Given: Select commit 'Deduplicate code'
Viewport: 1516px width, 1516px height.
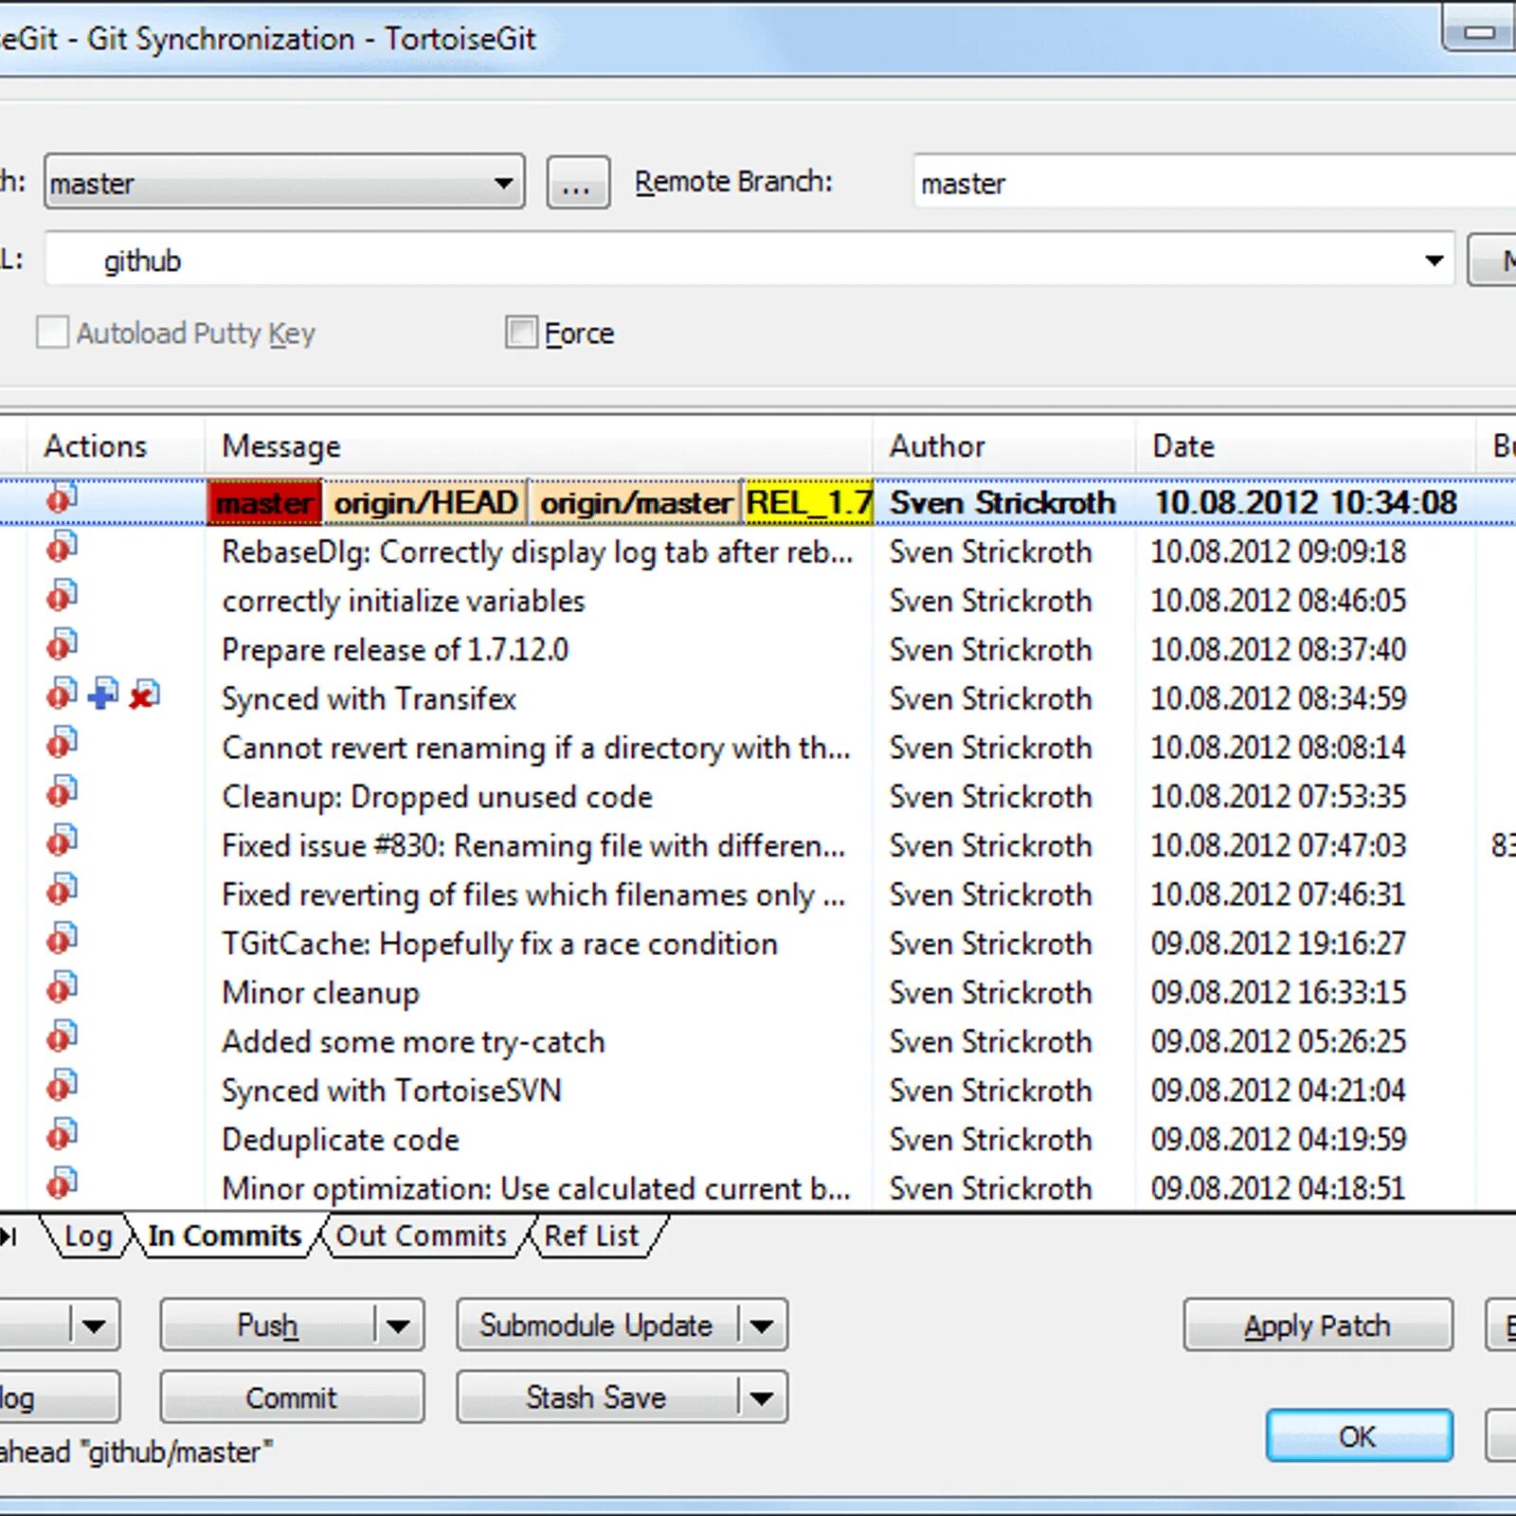Looking at the screenshot, I should coord(340,1140).
